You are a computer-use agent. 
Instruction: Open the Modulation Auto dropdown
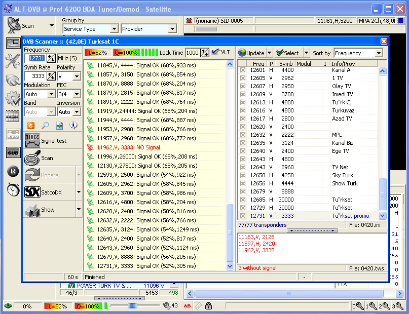click(x=51, y=94)
